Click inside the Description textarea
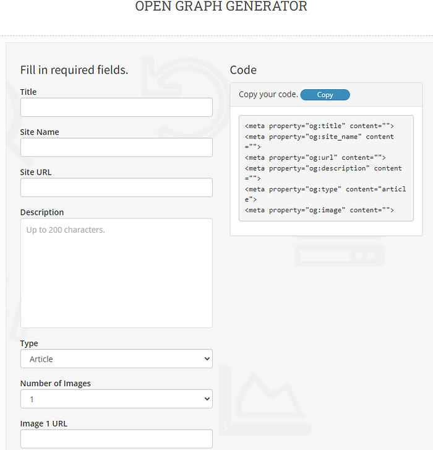 point(116,273)
